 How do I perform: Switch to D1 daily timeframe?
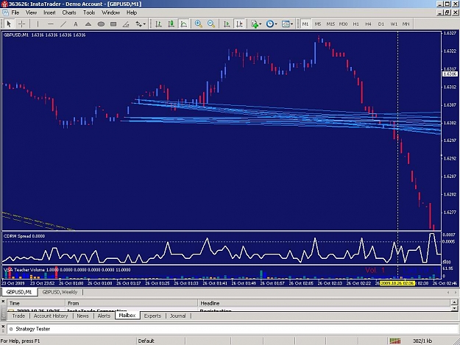(381, 24)
